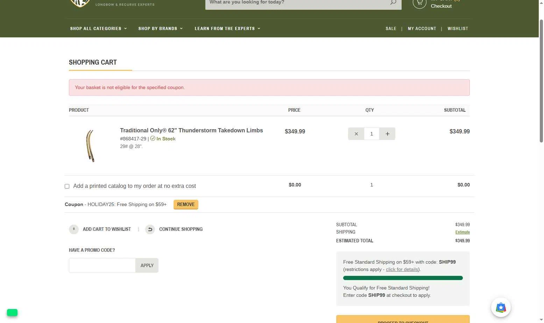
Task: Remove the HOLIDAY25 coupon
Action: point(186,205)
